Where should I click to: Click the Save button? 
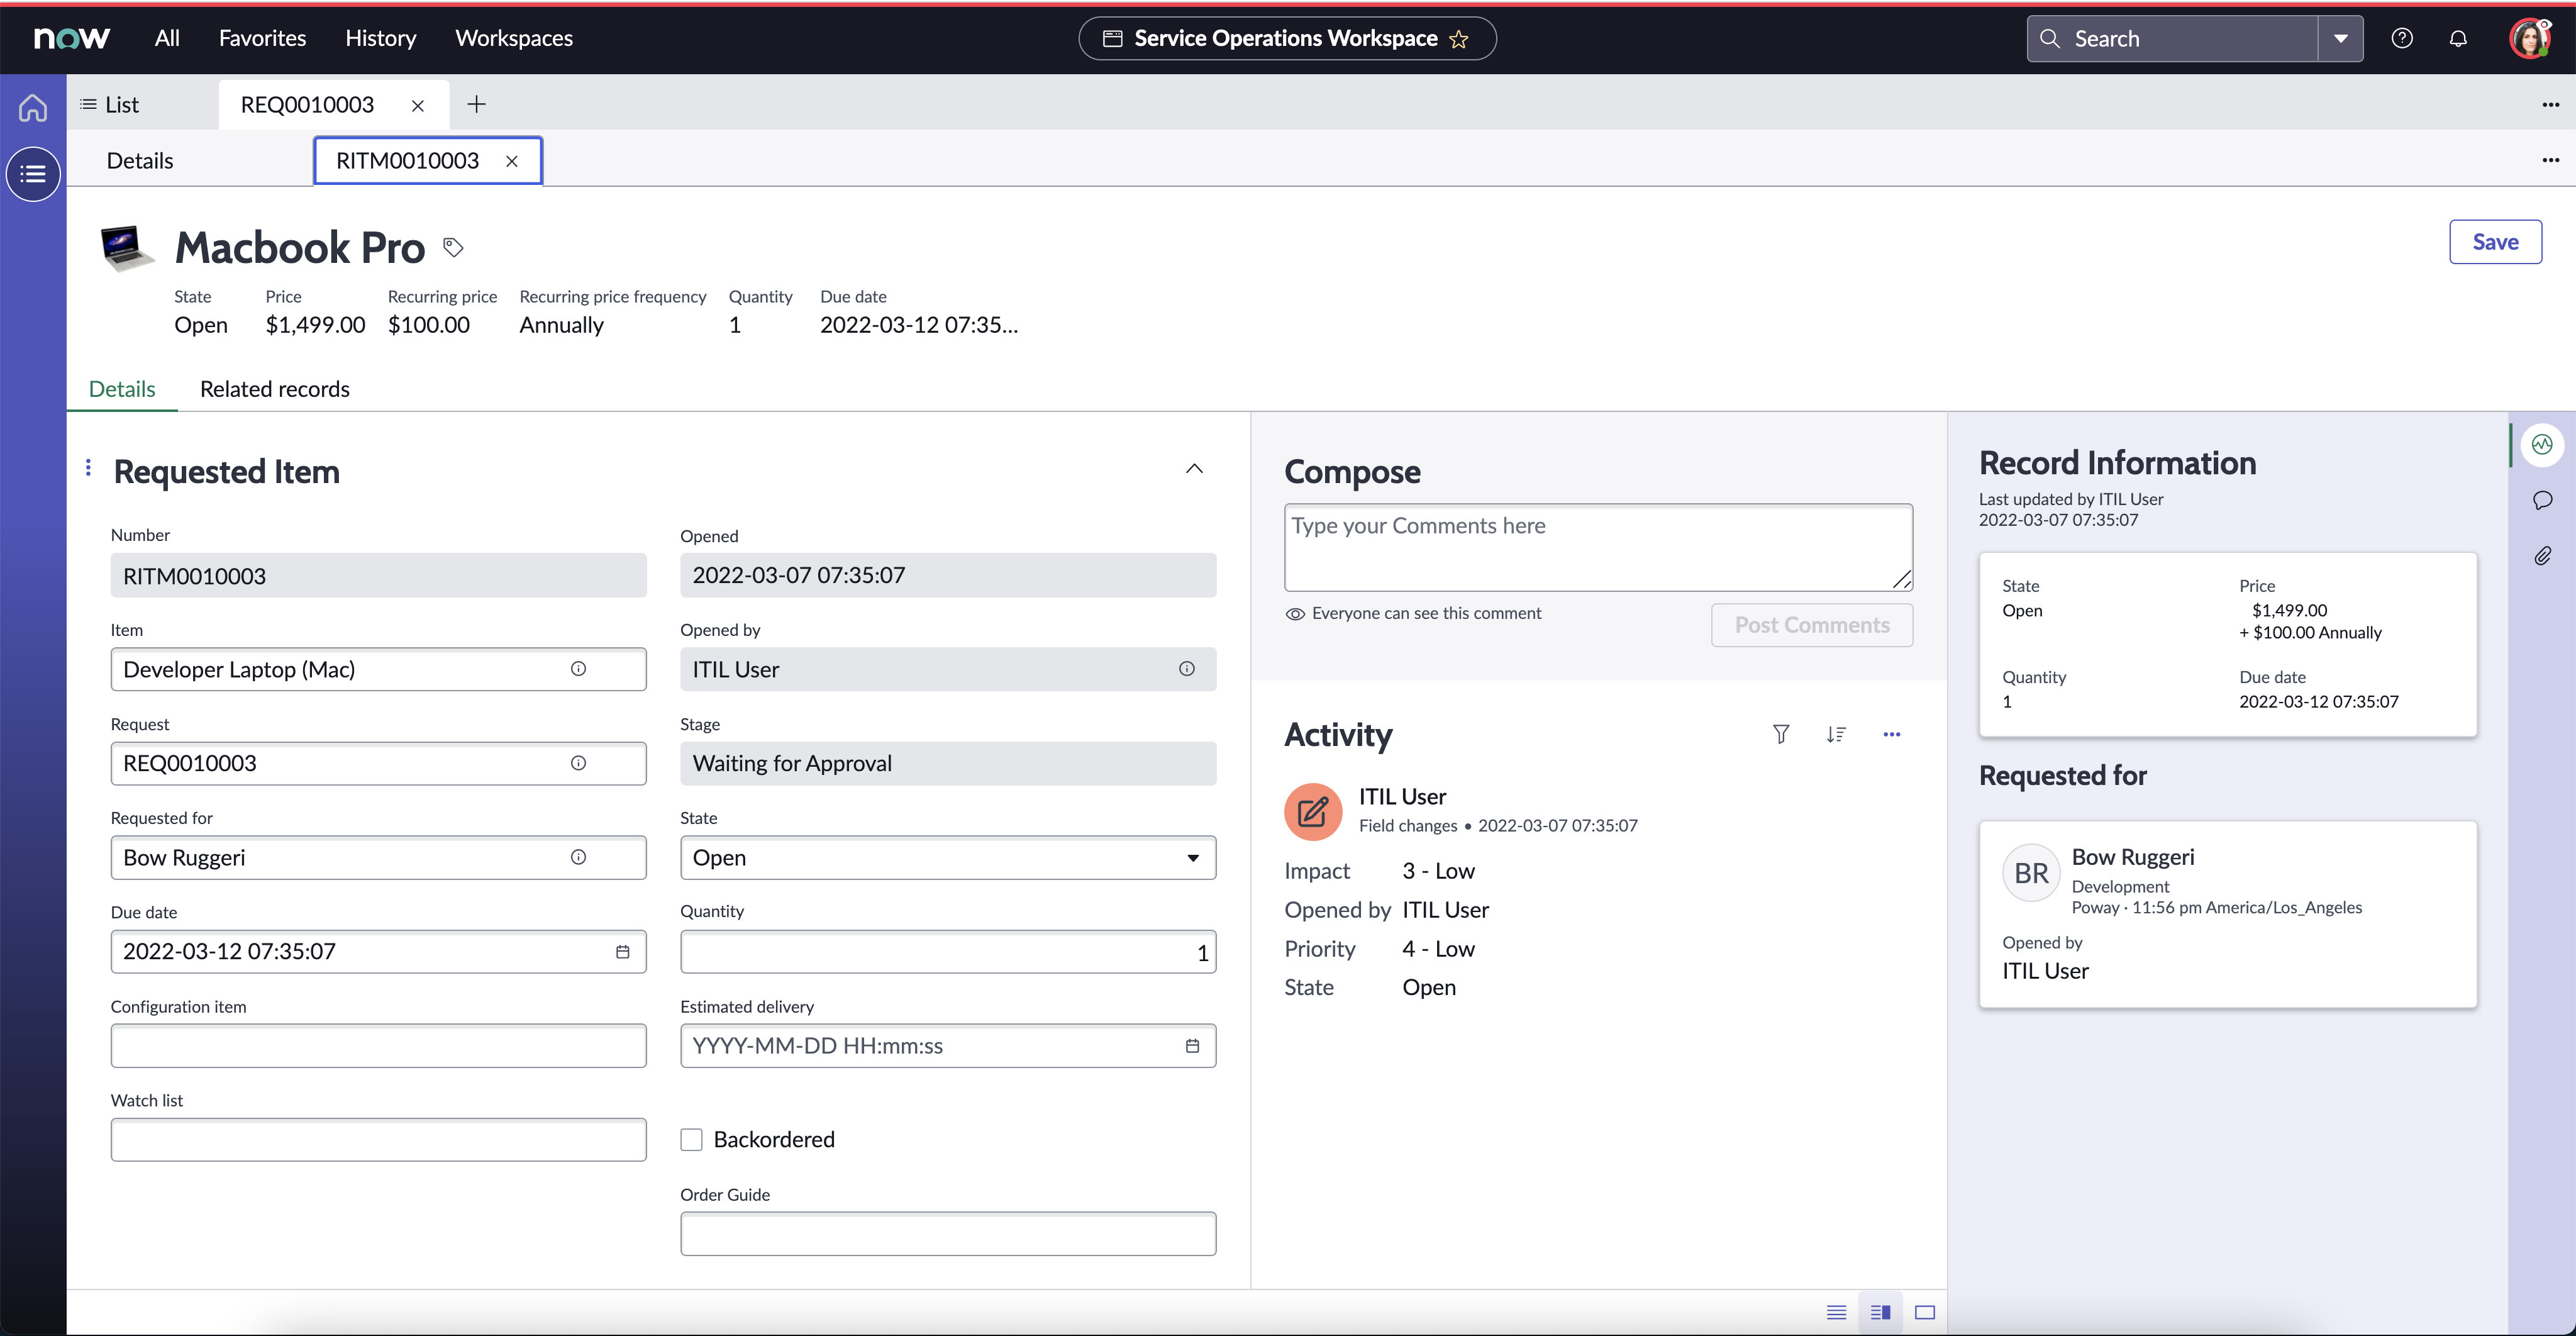(2494, 242)
